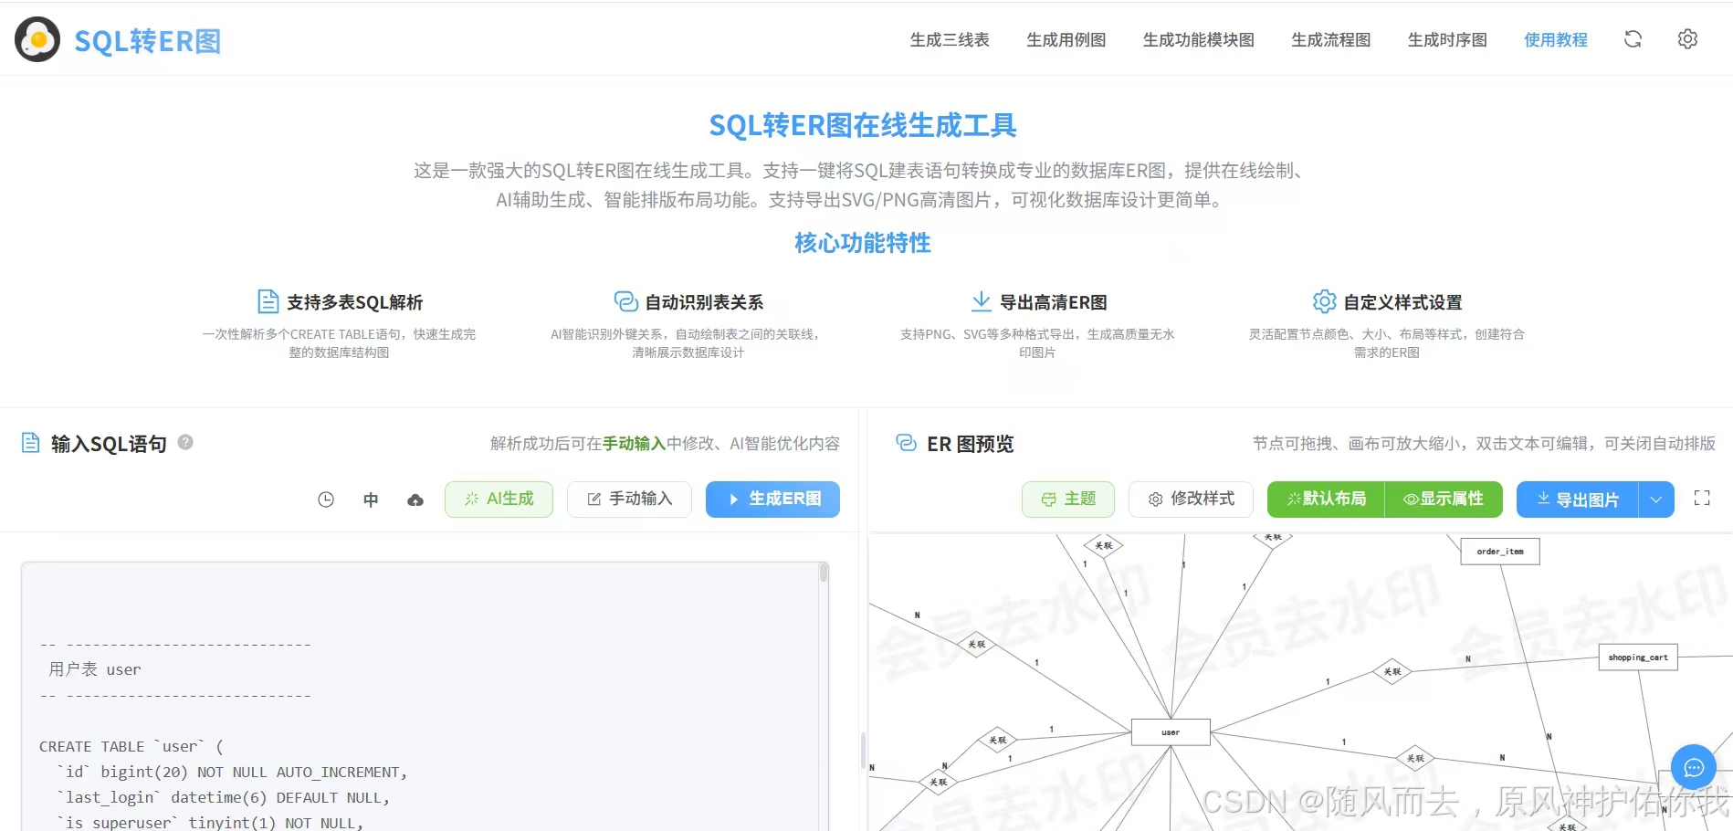Open the chat support bubble
Screen dimensions: 1733x831
coord(1694,768)
